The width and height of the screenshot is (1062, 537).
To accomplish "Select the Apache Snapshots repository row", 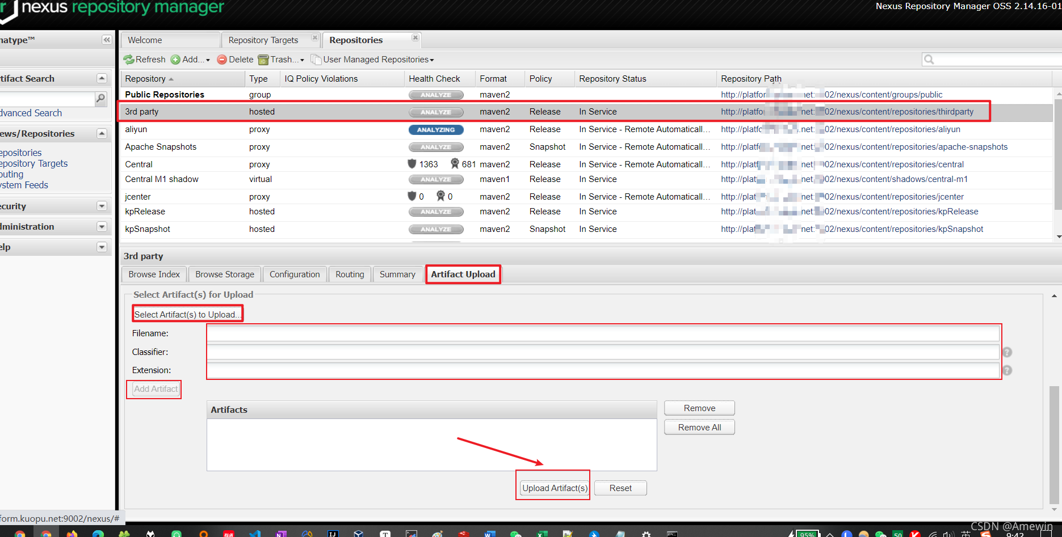I will (x=587, y=147).
